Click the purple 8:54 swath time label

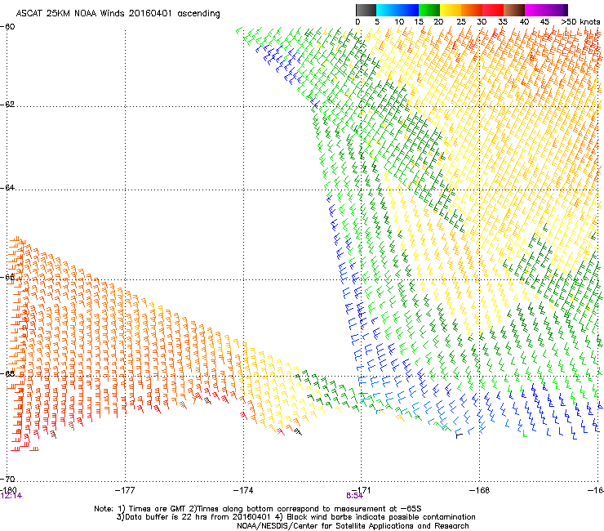point(354,496)
